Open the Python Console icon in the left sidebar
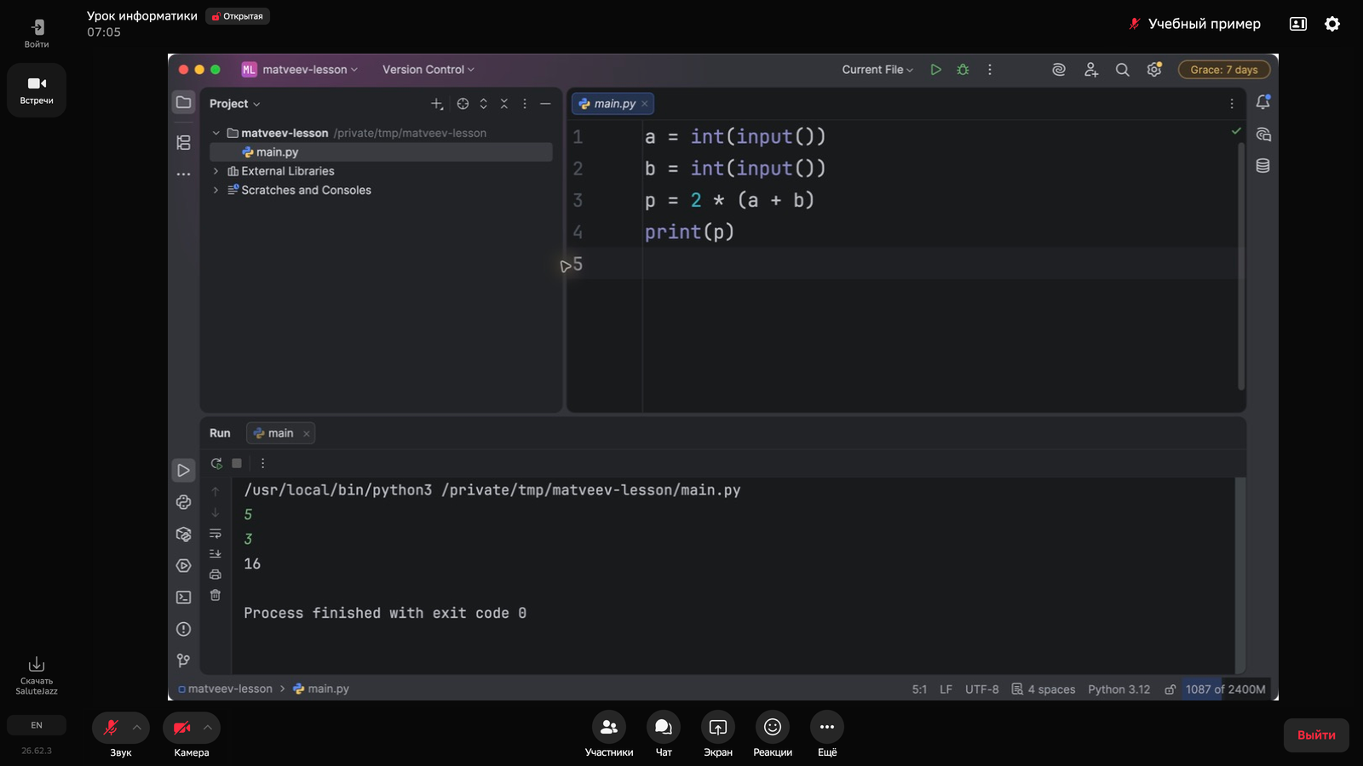Viewport: 1363px width, 766px height. [183, 502]
